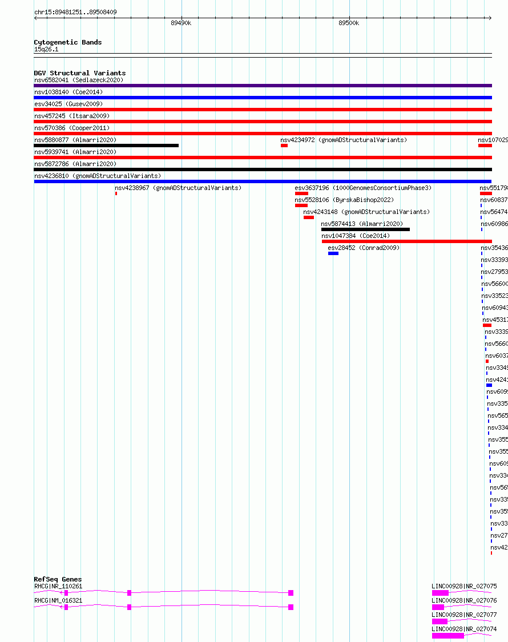Click the short black bar of nsv5880877
Image resolution: width=508 pixels, height=642 pixels.
pyautogui.click(x=106, y=146)
